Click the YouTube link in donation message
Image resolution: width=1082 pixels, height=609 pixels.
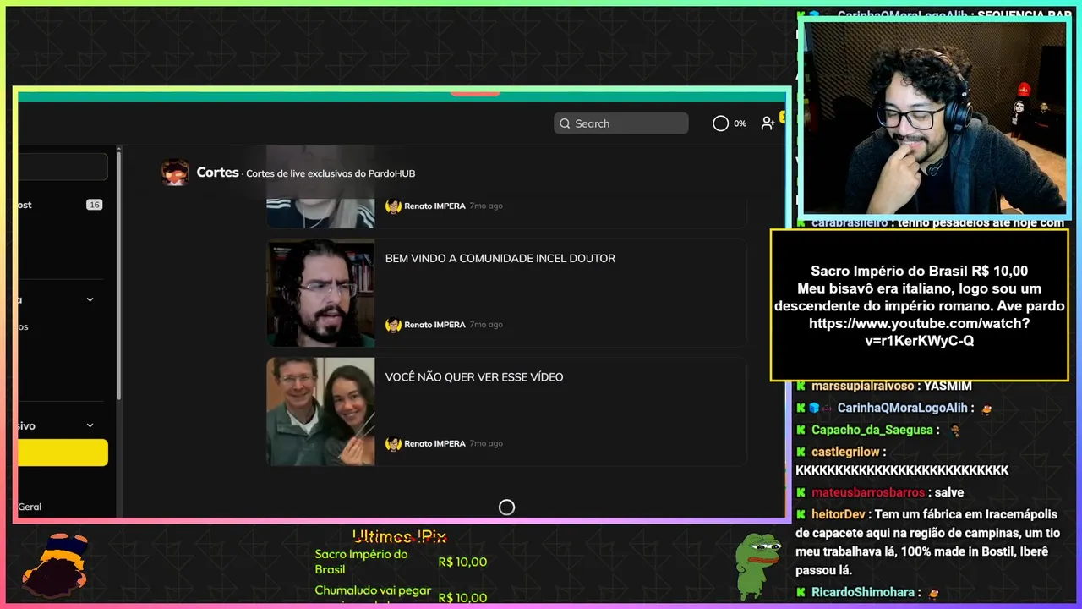click(x=920, y=332)
